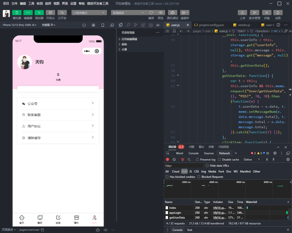292x233 pixels.
Task: Open the mini program mode dropdown
Action: tap(89, 13)
